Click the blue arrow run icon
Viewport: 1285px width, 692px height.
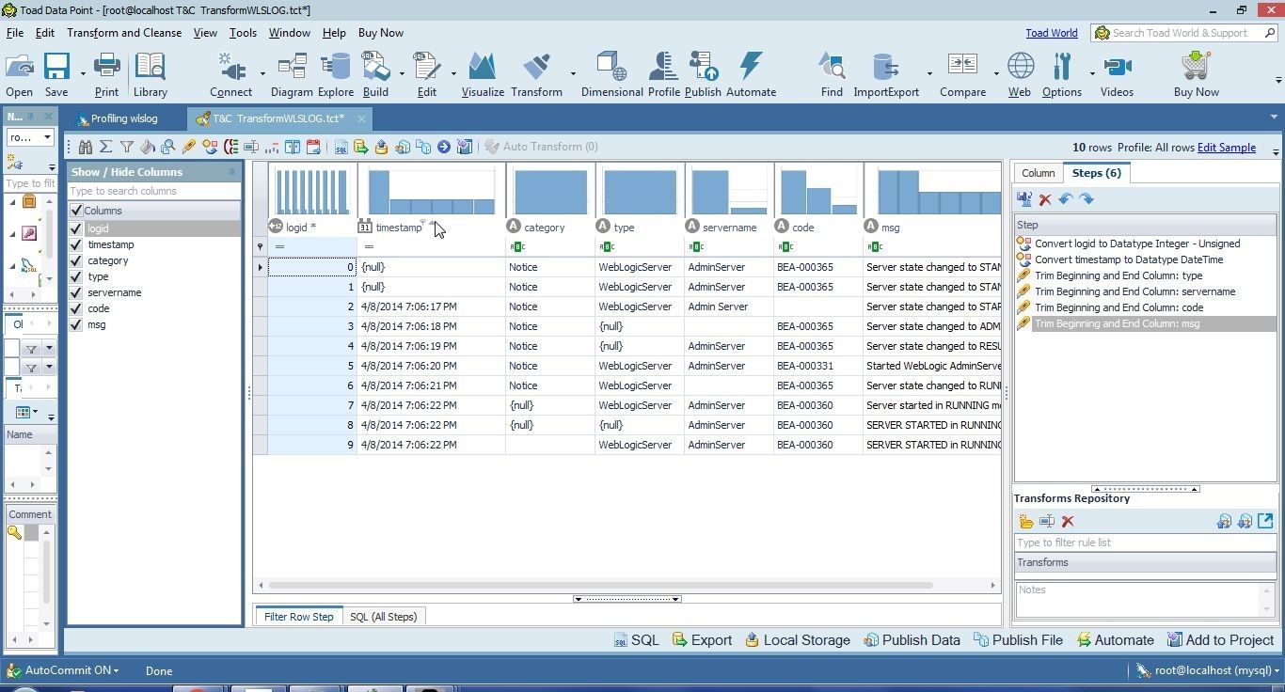(444, 147)
